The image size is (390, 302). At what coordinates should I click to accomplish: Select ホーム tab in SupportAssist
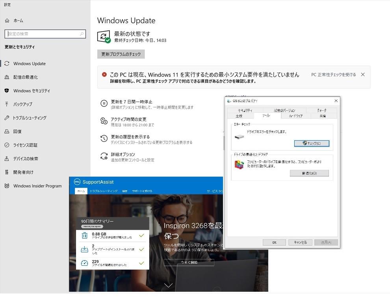pyautogui.click(x=81, y=191)
